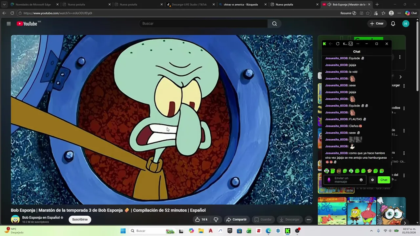The width and height of the screenshot is (420, 236).
Task: Open Kick chat settings gear
Action: [372, 180]
